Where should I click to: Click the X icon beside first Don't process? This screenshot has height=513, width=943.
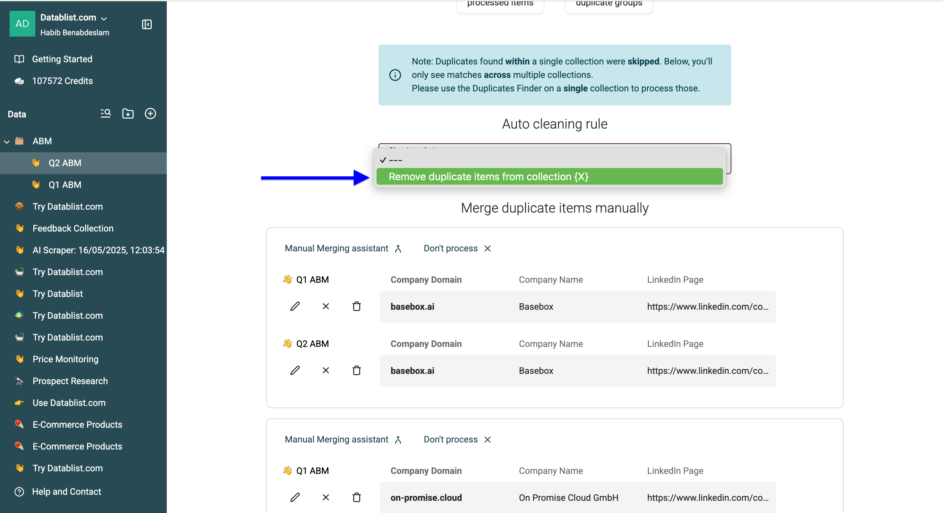click(x=487, y=249)
